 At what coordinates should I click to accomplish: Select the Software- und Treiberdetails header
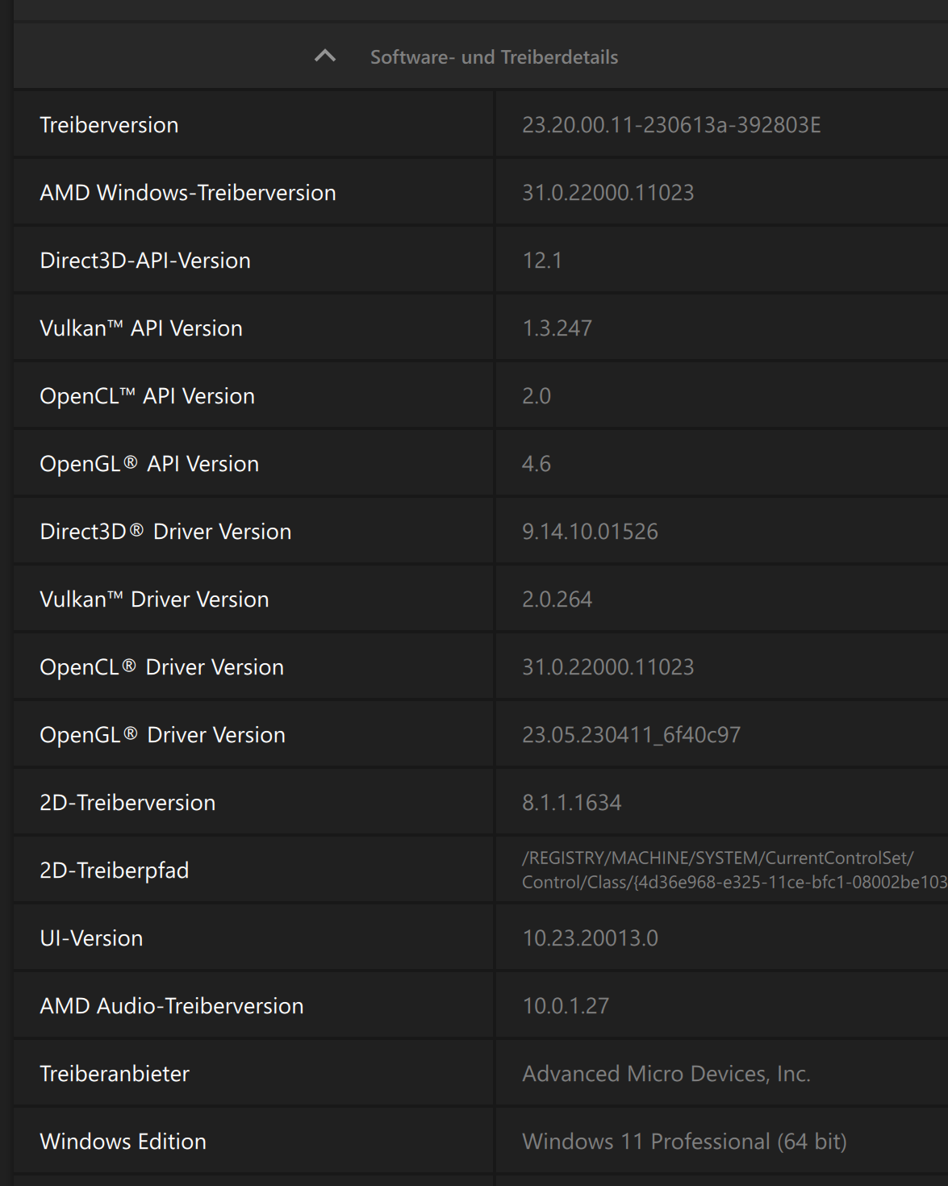[x=494, y=56]
